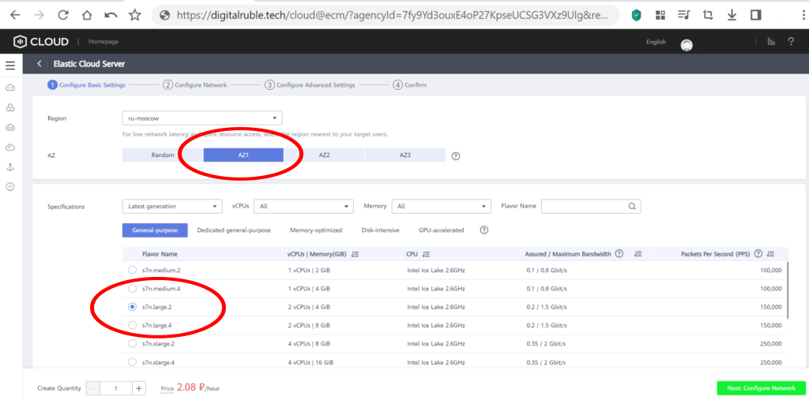This screenshot has width=809, height=400.
Task: Switch to General-purpose tab
Action: (x=155, y=230)
